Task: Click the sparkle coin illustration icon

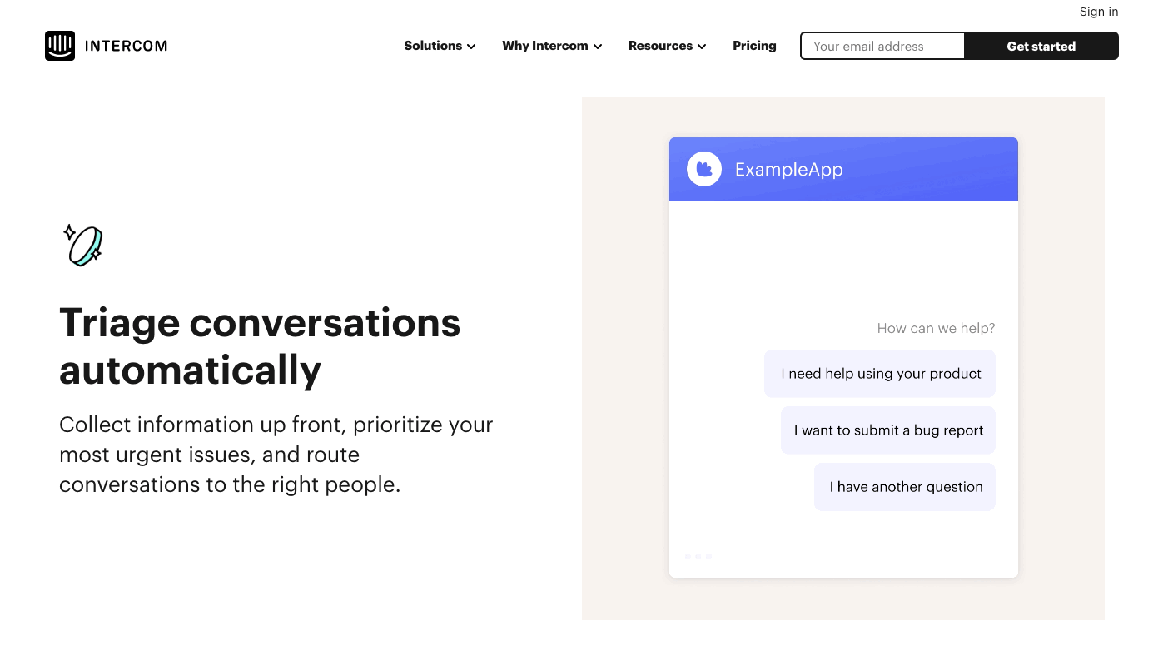Action: click(x=83, y=245)
